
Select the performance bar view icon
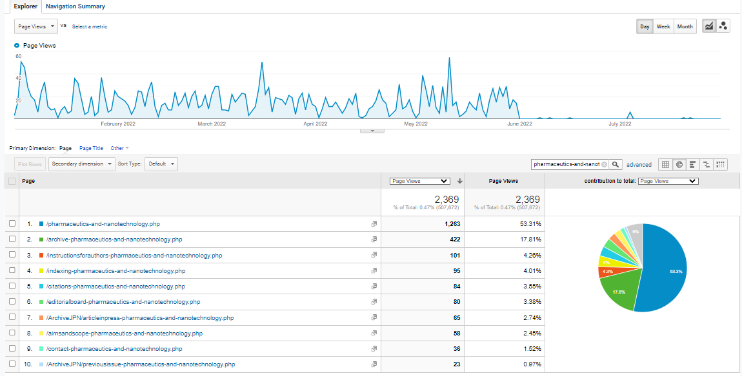[x=694, y=164]
